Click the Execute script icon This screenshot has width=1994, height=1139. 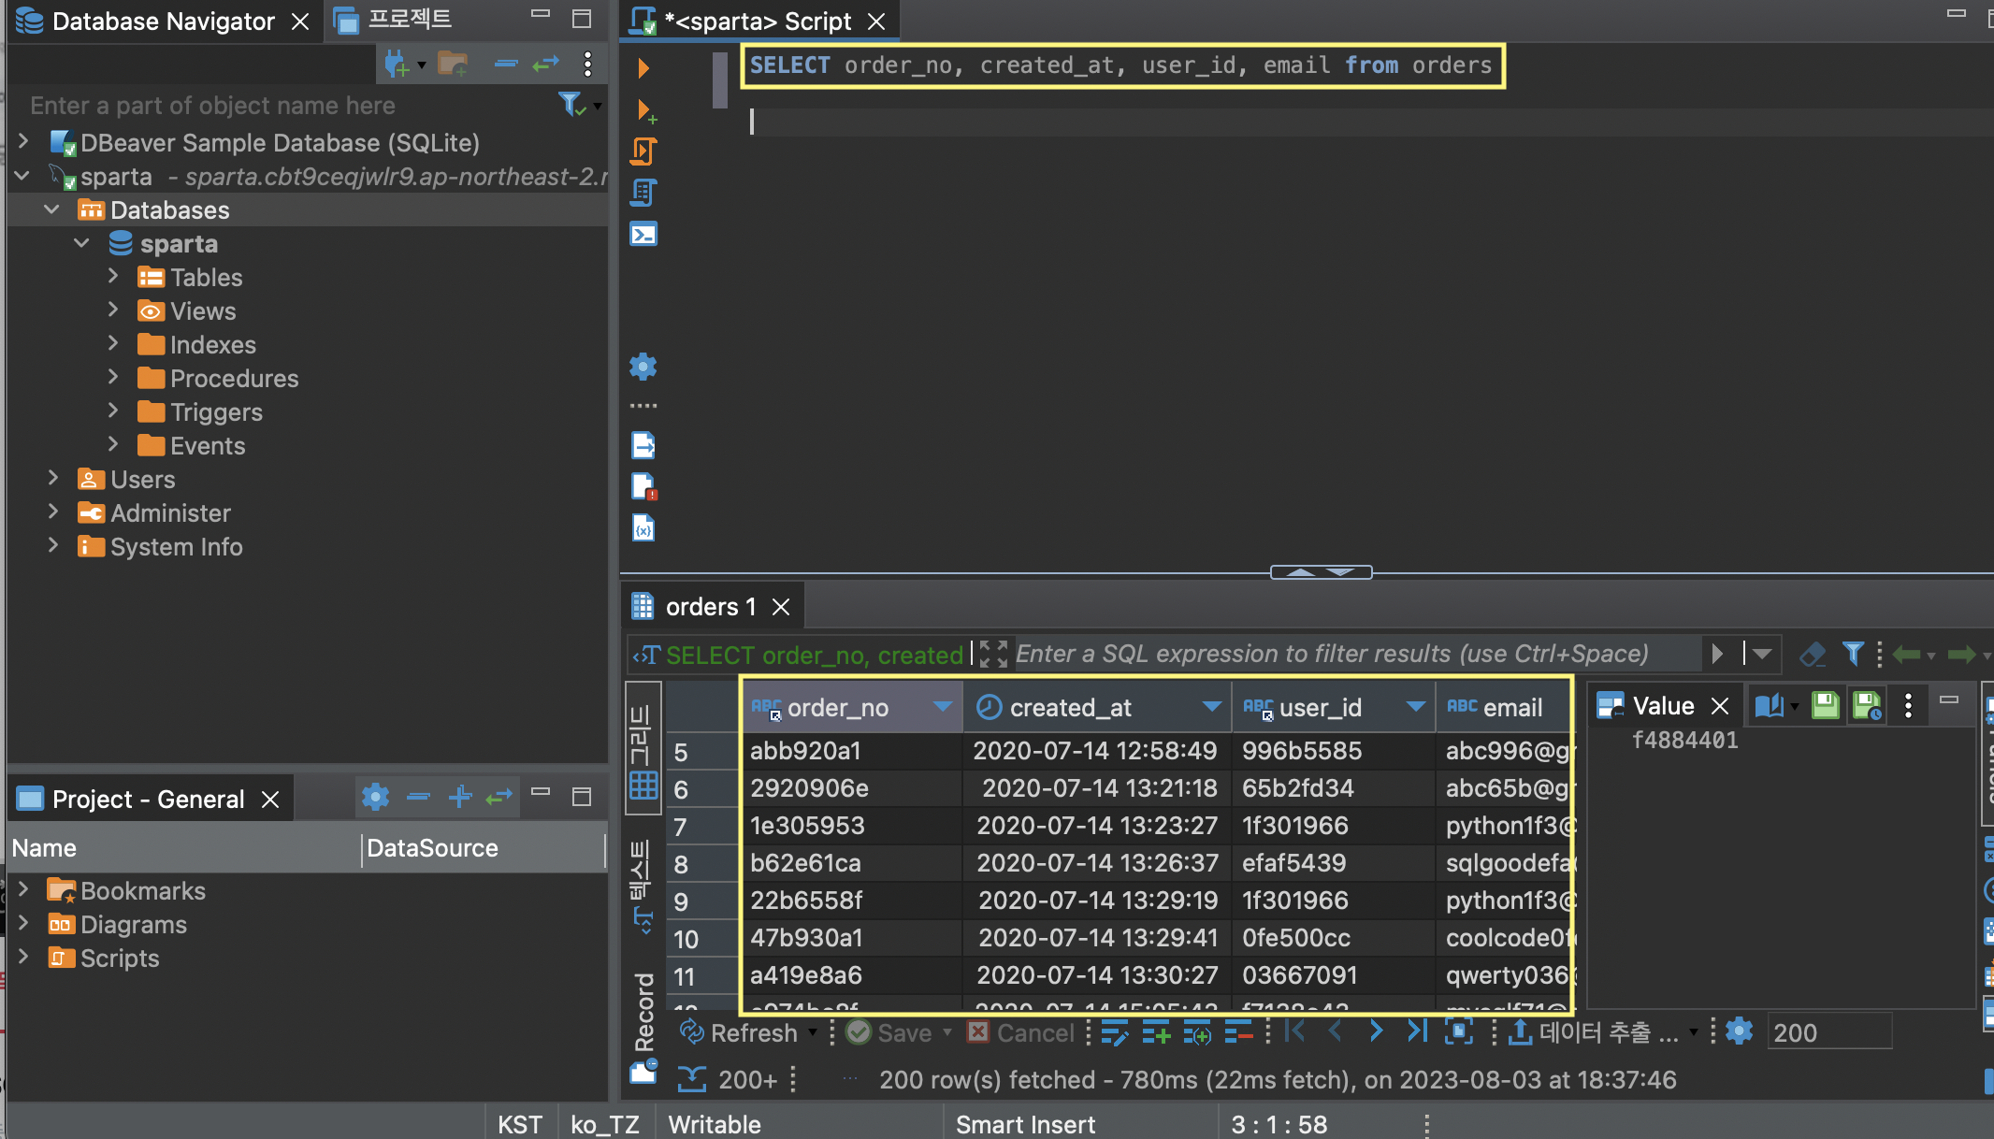(643, 151)
